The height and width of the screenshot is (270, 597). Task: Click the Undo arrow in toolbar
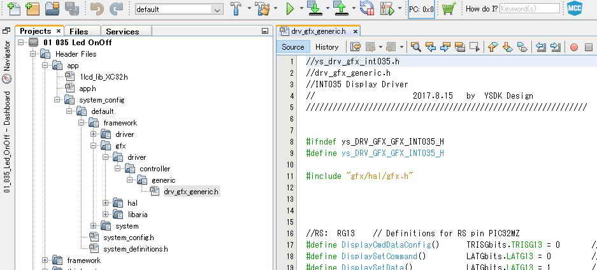[96, 9]
